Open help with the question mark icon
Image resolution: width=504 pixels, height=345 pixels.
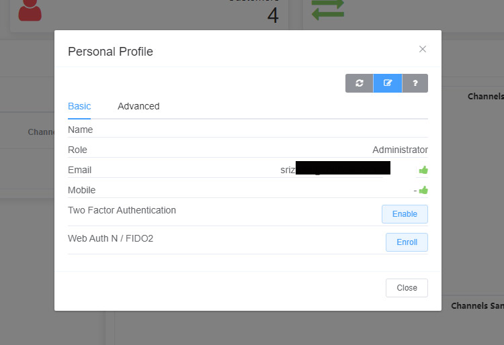point(415,83)
